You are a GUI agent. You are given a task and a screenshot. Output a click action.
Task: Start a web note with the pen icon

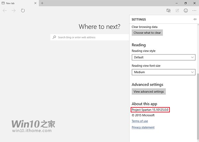pyautogui.click(x=177, y=11)
